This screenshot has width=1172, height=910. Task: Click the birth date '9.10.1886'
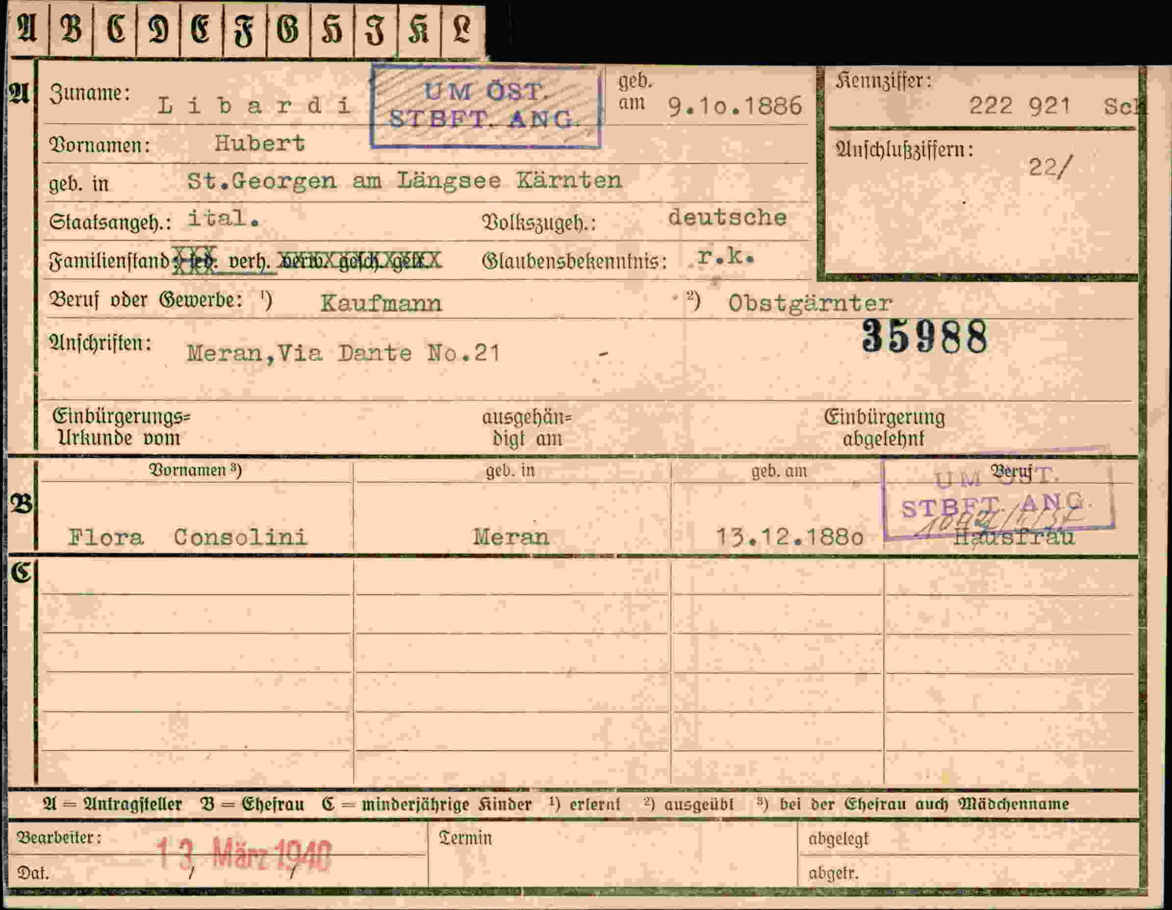[735, 107]
